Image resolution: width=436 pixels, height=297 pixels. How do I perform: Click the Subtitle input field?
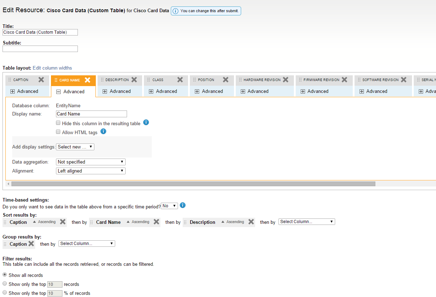pyautogui.click(x=40, y=49)
